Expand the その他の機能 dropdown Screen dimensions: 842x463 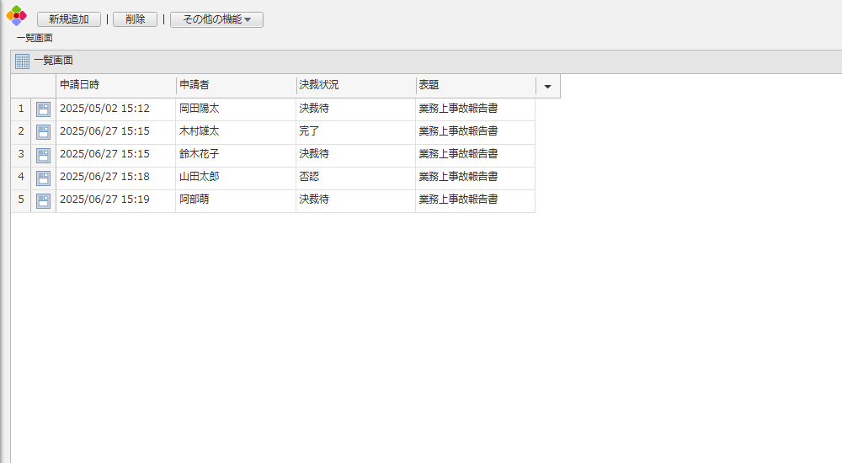pos(216,19)
